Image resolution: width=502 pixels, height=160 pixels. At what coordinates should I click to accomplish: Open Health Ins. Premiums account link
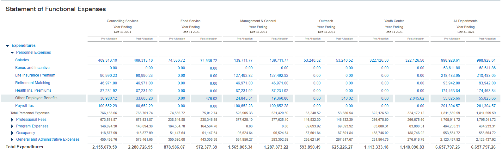click(x=33, y=90)
